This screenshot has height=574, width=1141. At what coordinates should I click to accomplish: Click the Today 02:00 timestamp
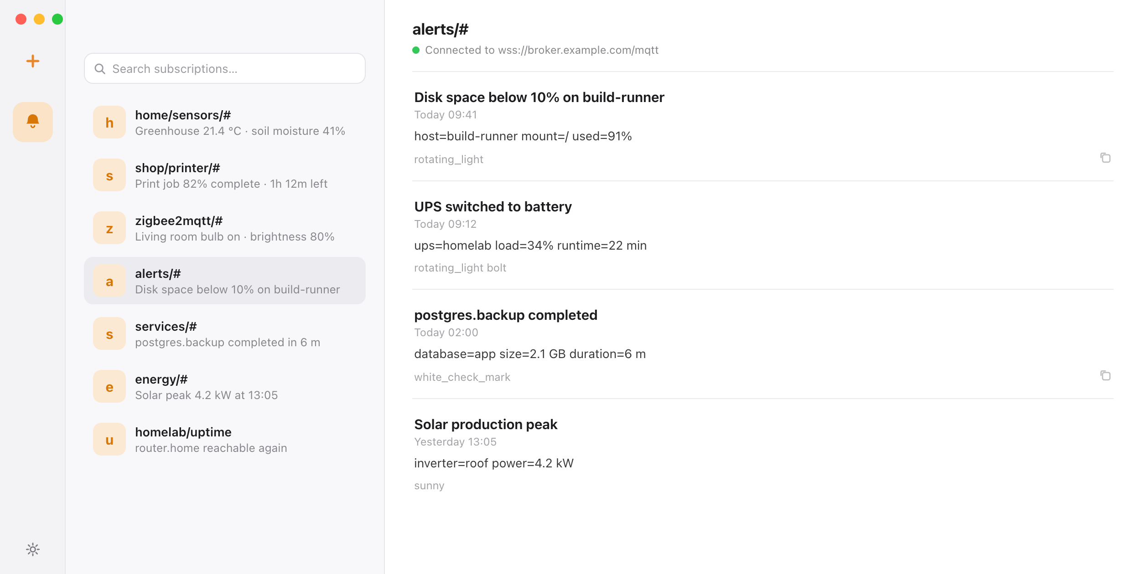click(x=446, y=333)
